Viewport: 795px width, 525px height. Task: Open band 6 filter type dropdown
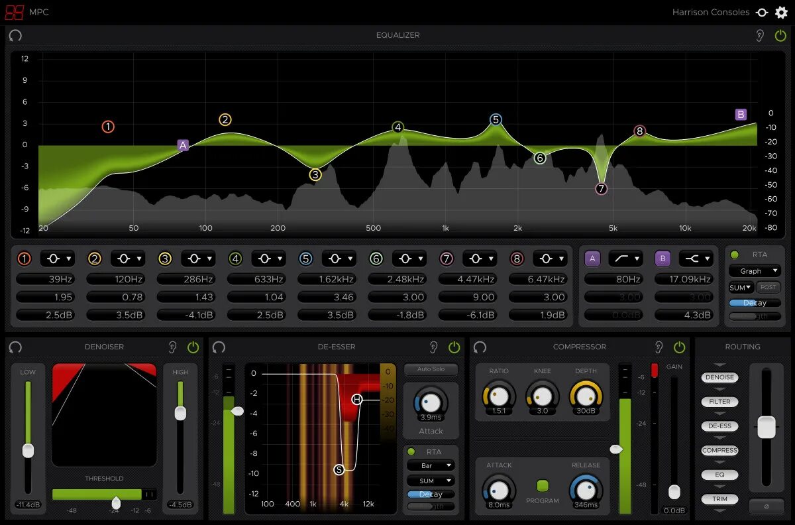coord(409,259)
